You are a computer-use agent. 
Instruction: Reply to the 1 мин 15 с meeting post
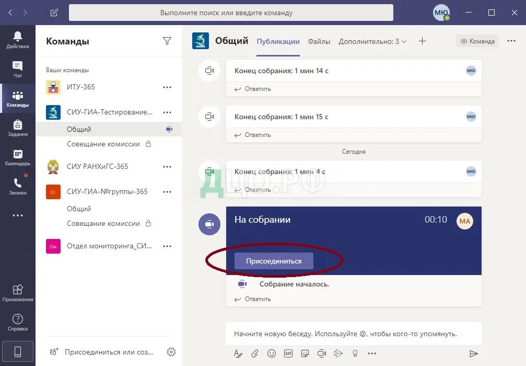[x=253, y=135]
